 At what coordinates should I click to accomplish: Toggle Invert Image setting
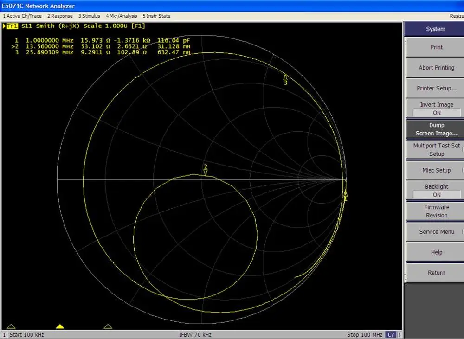436,109
